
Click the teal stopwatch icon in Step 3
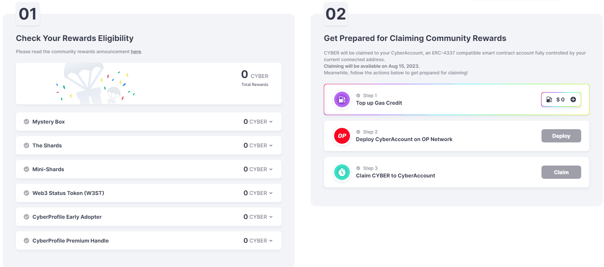point(342,172)
